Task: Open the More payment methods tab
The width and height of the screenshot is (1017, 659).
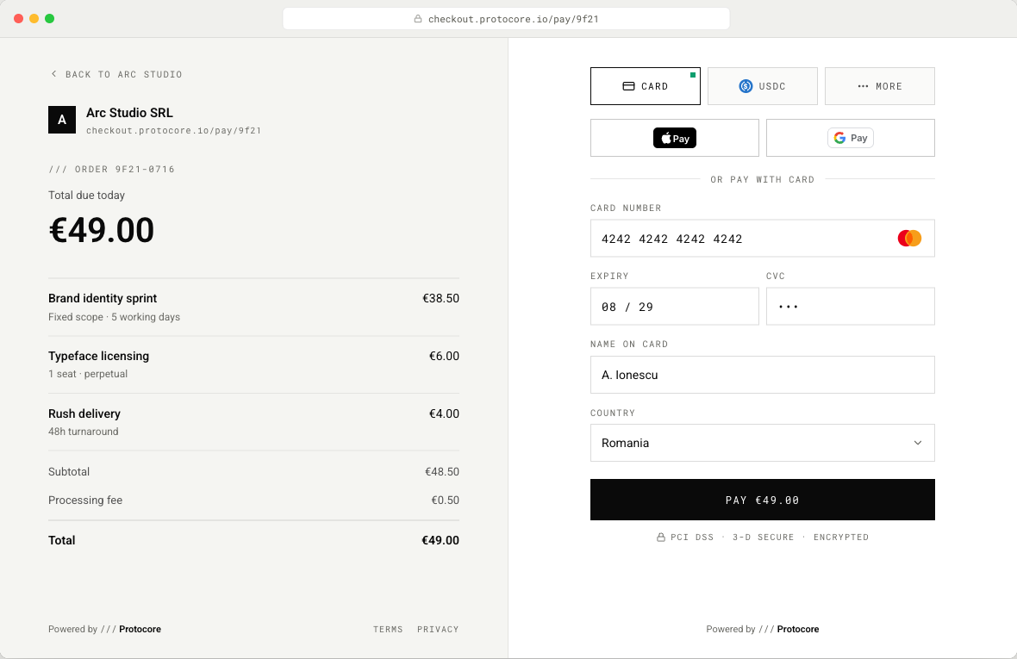Action: click(x=879, y=86)
